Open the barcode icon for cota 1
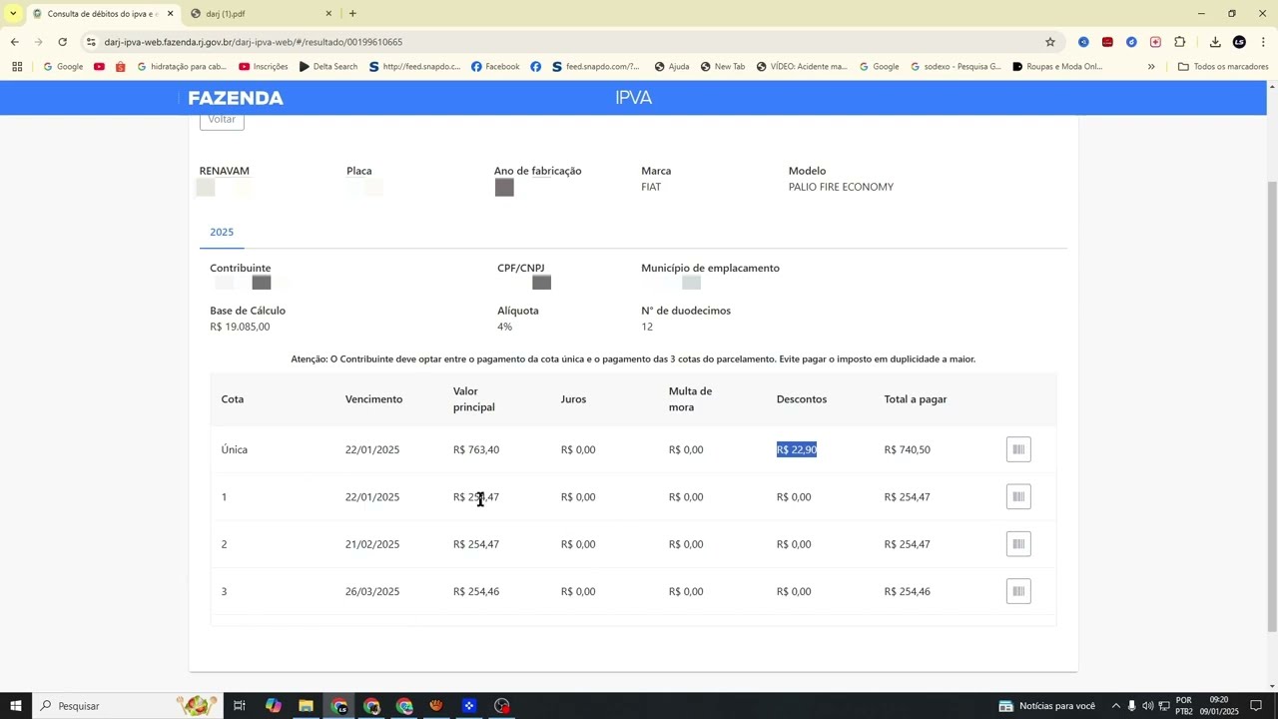Viewport: 1278px width, 719px height. 1018,497
